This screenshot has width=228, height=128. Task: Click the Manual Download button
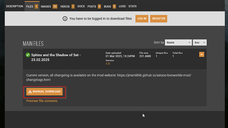44,91
